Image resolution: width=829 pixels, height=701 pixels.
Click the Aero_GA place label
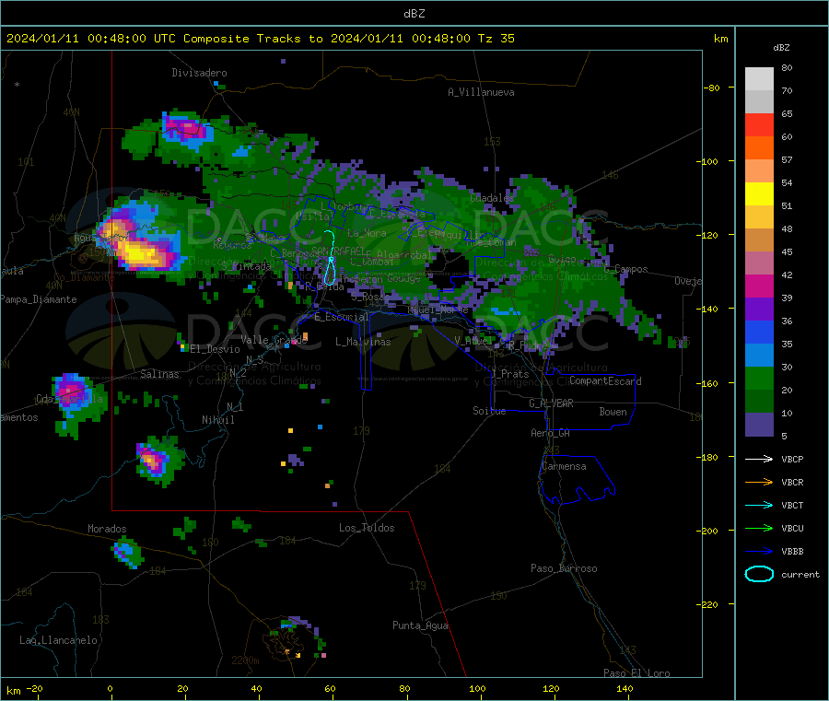coord(550,433)
